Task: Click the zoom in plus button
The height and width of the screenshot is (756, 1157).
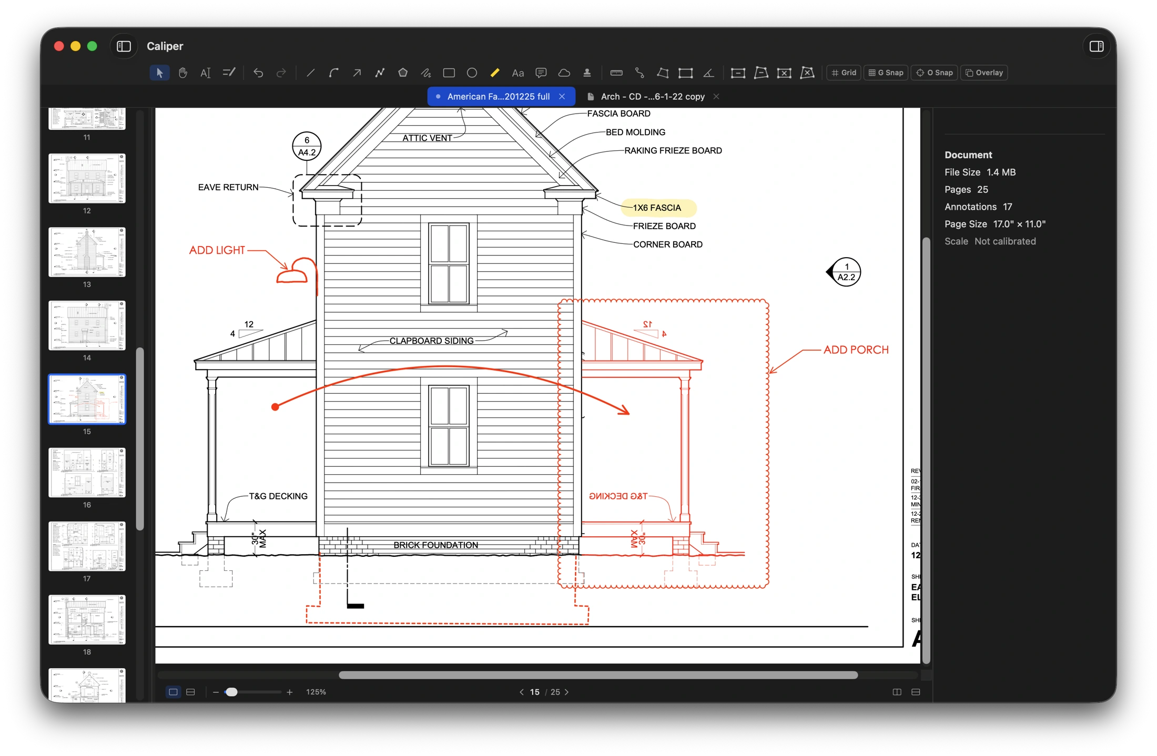Action: [290, 692]
